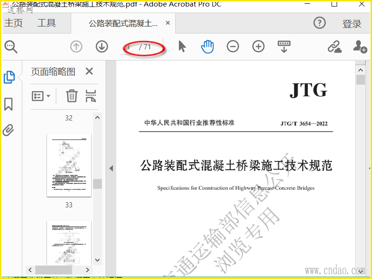This screenshot has height=279, width=372.
Task: Click the large JTG heading
Action: [x=308, y=90]
